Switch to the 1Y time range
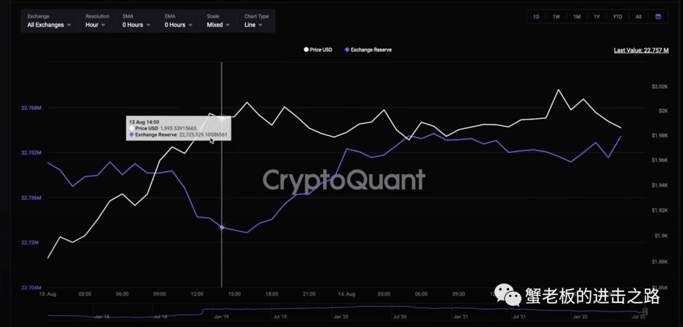Screen dimensions: 683x327 coord(596,16)
